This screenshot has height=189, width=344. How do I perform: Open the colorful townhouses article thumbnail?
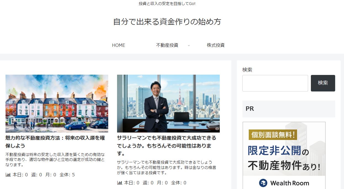tap(57, 104)
